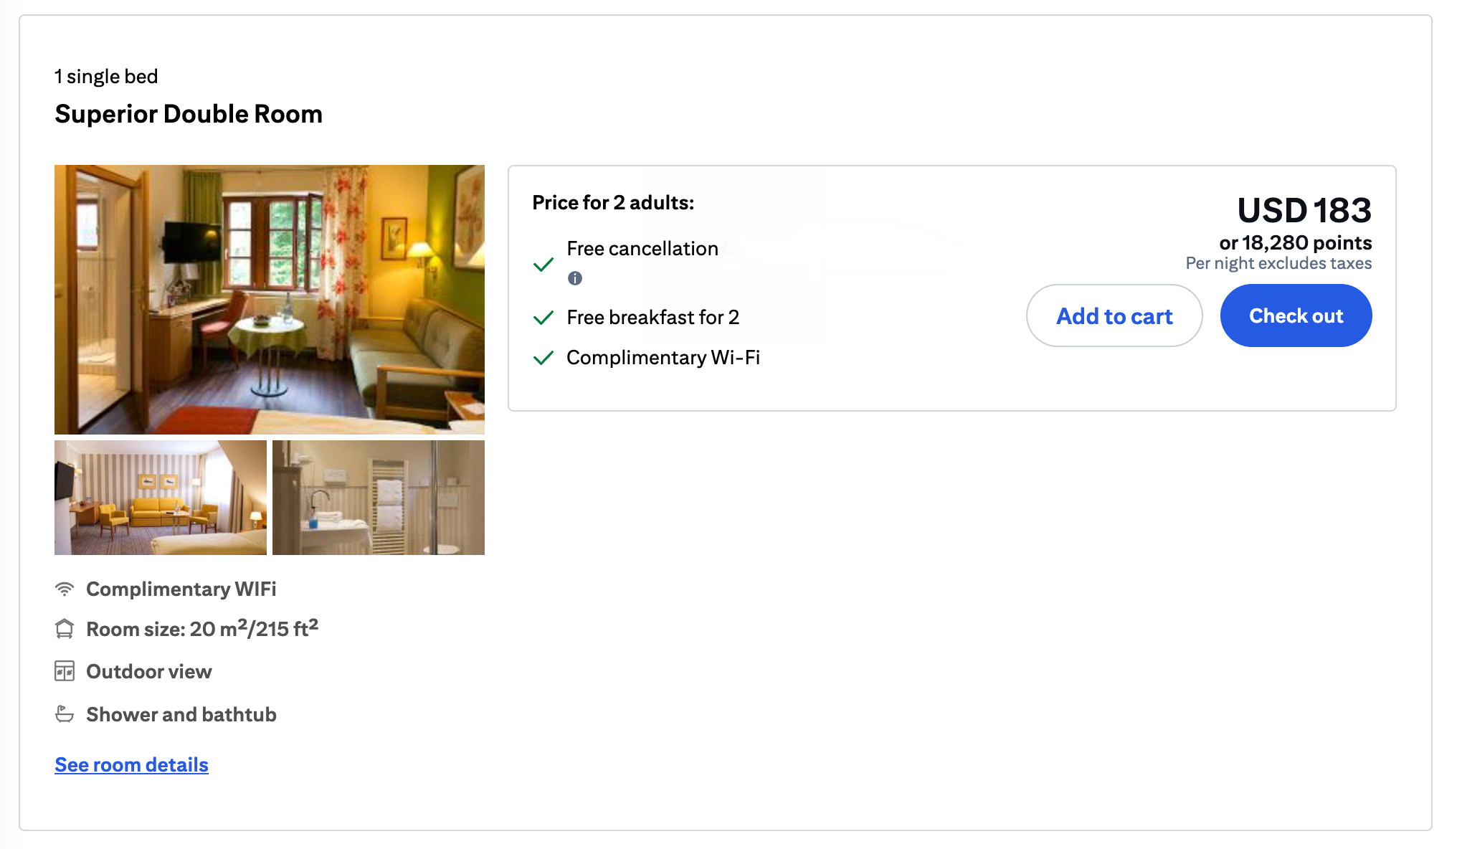Click the yellow lounge room thumbnail
The image size is (1457, 849).
click(x=160, y=497)
